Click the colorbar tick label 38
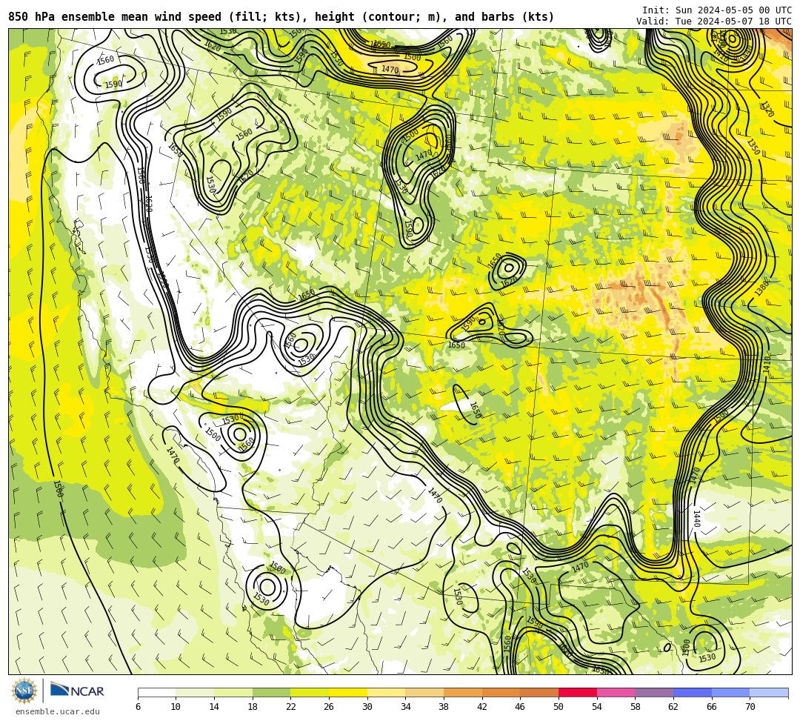Image resolution: width=800 pixels, height=721 pixels. 444,707
